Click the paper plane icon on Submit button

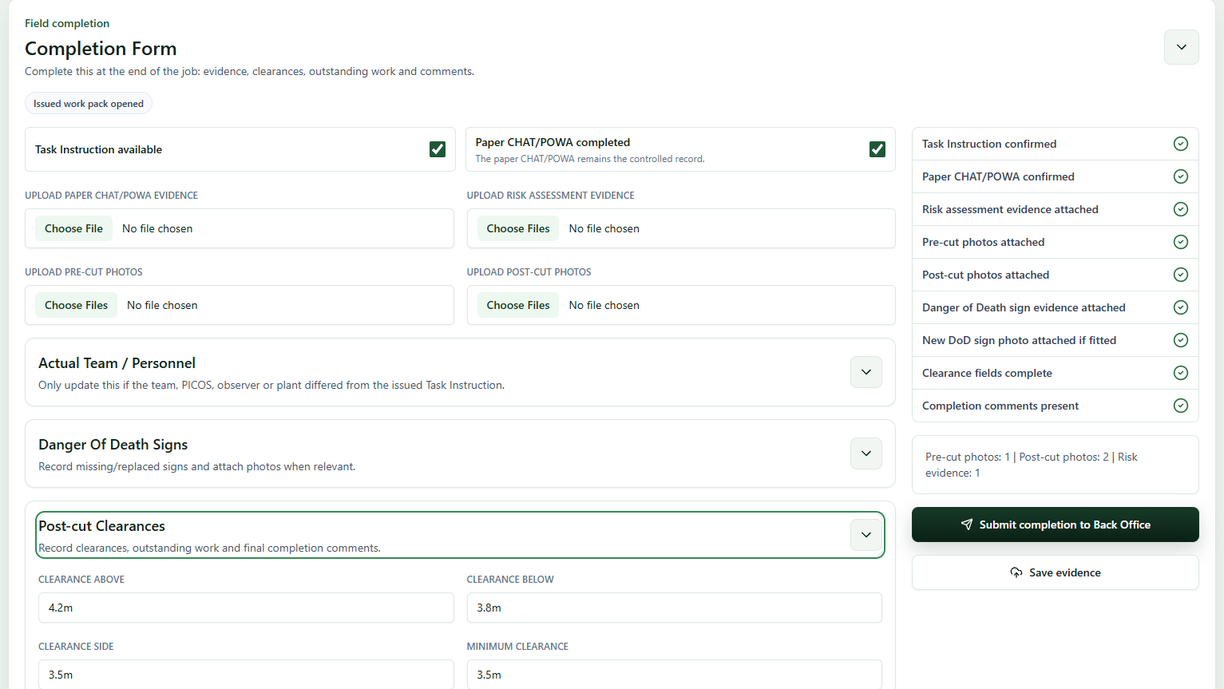pyautogui.click(x=967, y=525)
